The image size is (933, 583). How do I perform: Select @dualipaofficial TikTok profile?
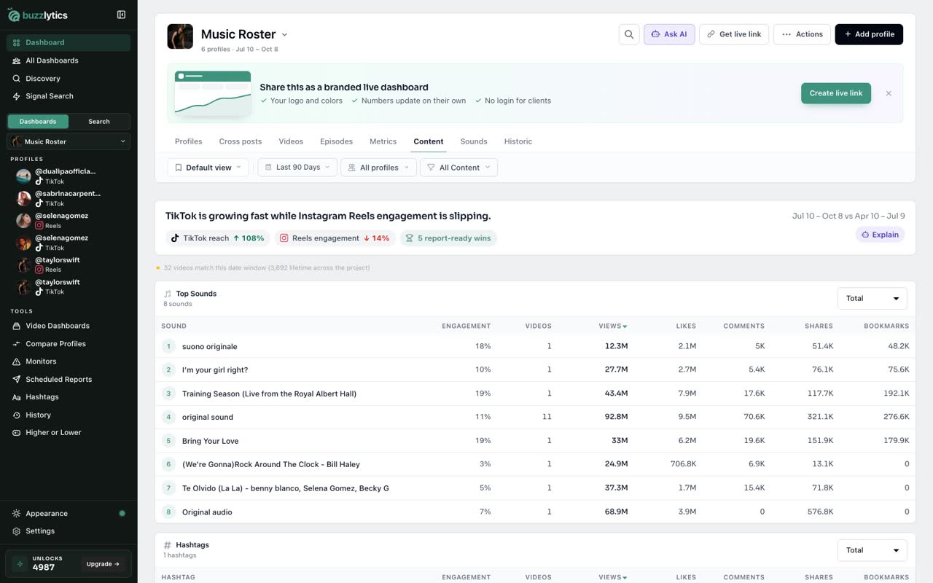tap(69, 176)
